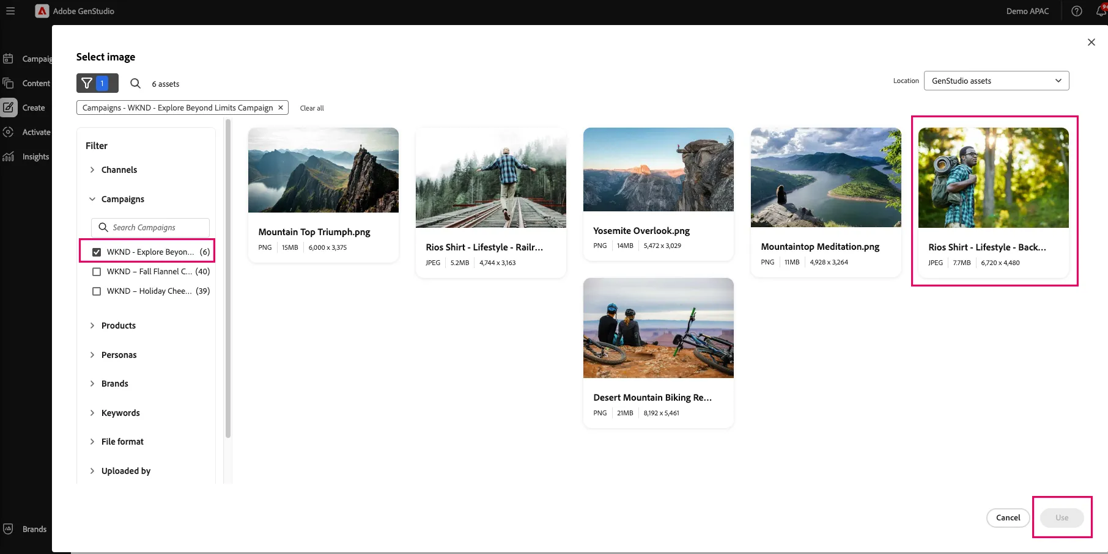Check WKND – Fall Flannel campaign checkbox
1108x554 pixels.
coord(97,271)
